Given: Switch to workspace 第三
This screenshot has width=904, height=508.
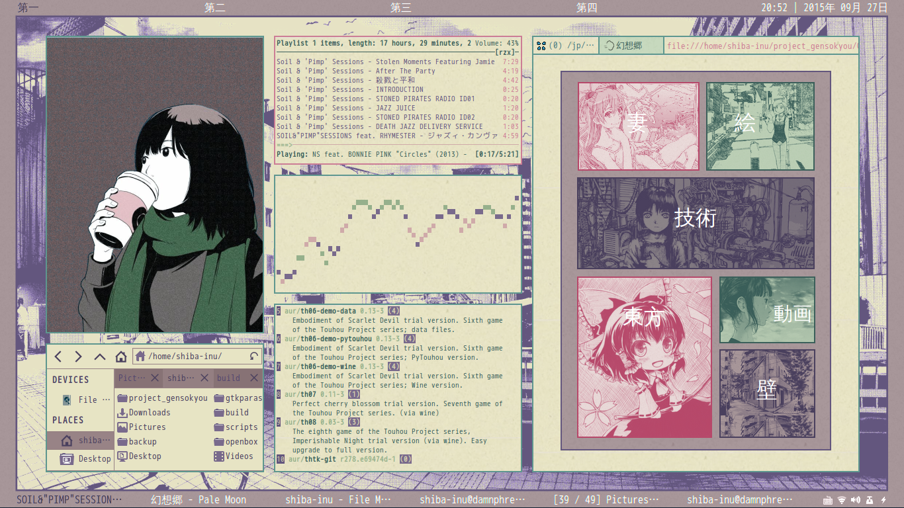Looking at the screenshot, I should pos(401,7).
